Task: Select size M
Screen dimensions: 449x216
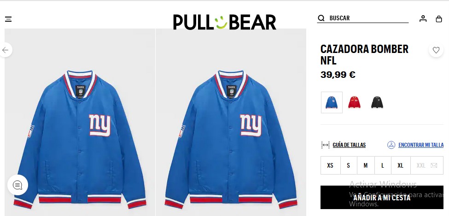Action: point(366,165)
